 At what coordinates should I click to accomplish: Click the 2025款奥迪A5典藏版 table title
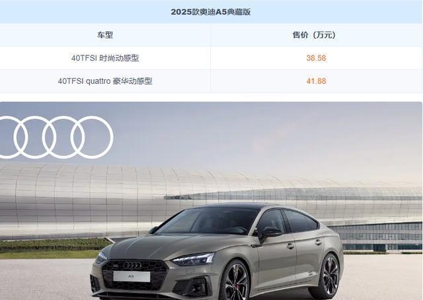coord(211,12)
